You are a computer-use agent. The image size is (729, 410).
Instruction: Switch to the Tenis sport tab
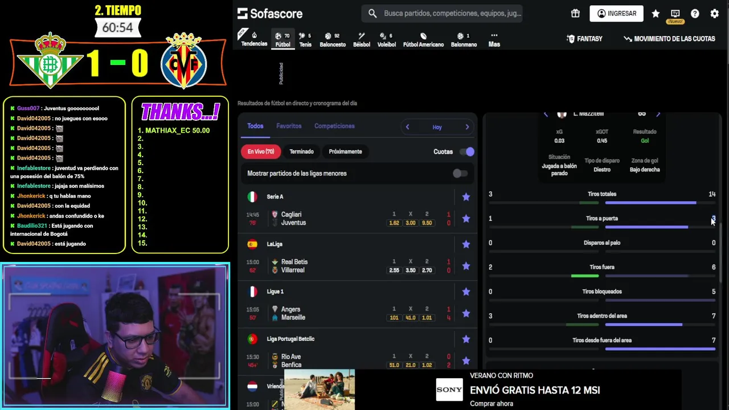click(x=305, y=39)
